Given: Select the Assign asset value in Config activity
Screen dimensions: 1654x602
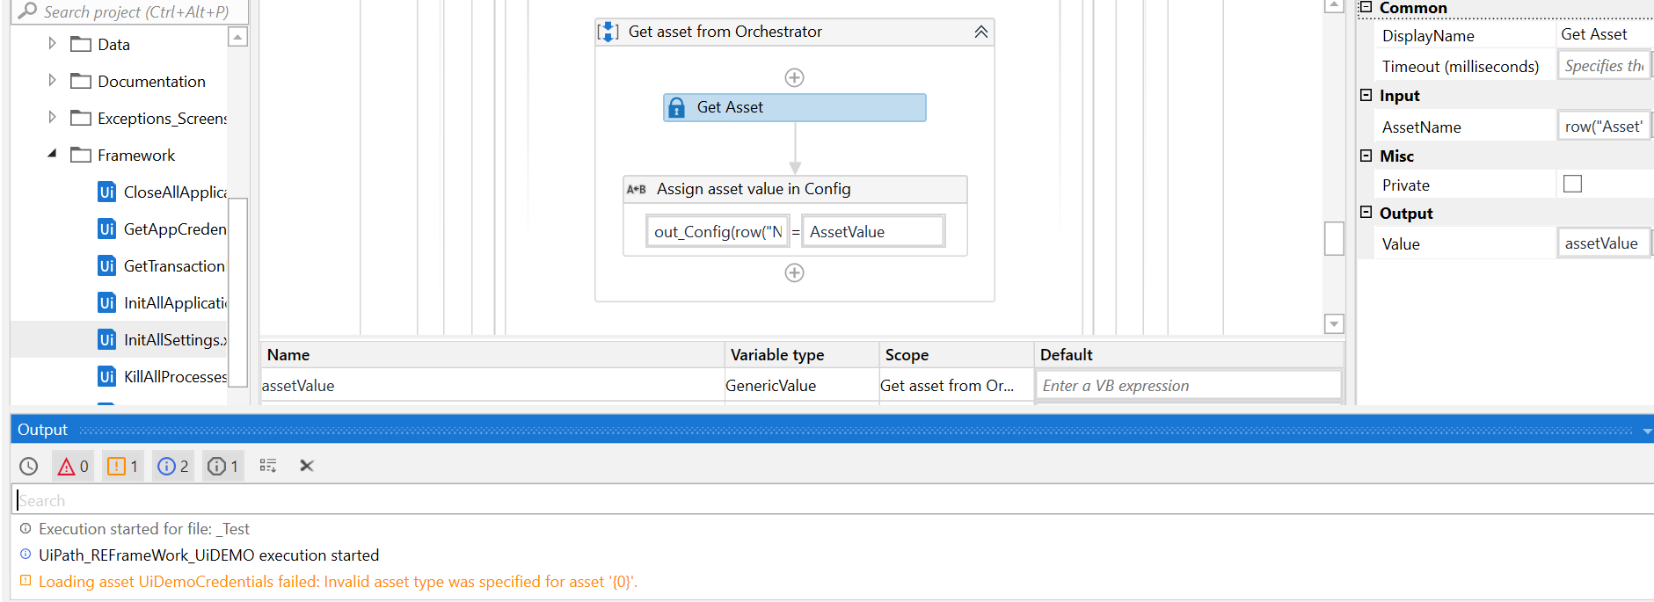Looking at the screenshot, I should point(795,189).
